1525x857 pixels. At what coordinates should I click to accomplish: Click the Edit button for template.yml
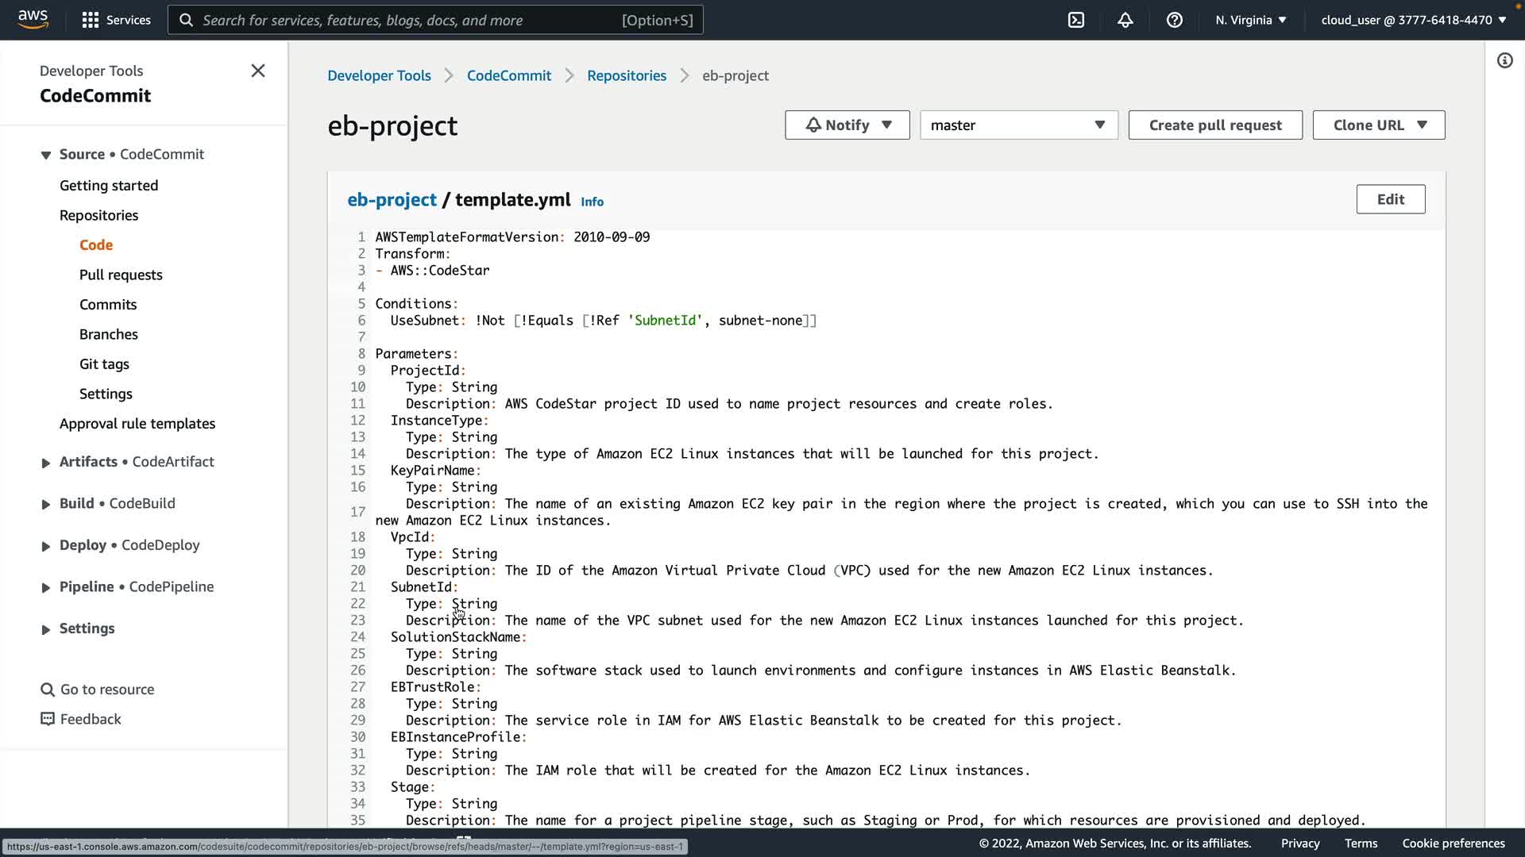(x=1390, y=199)
